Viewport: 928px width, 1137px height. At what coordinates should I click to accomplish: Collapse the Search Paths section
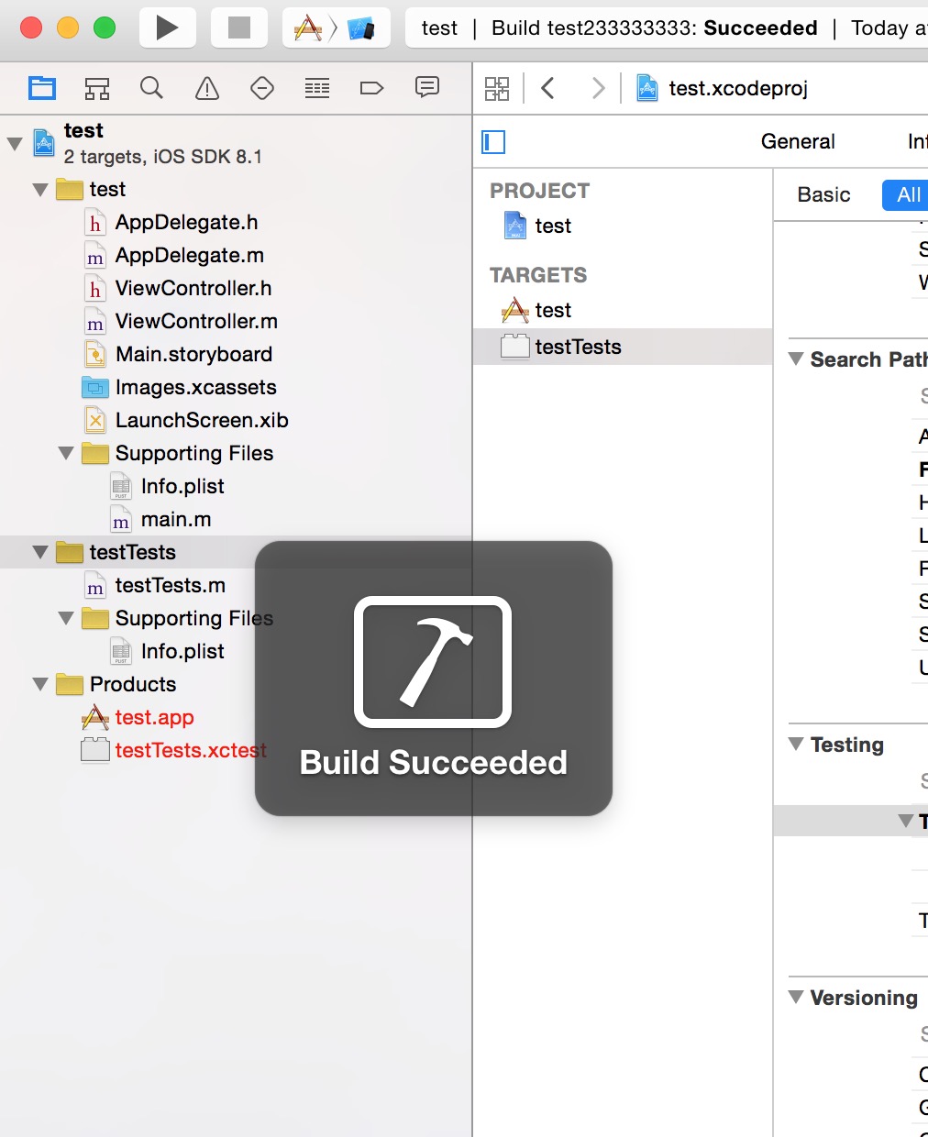[796, 359]
